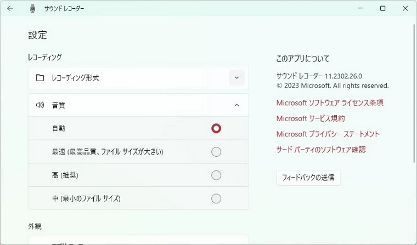Viewport: 417px width, 245px height.
Task: Choose 最適 (最高品質) quality radio button
Action: pos(216,152)
